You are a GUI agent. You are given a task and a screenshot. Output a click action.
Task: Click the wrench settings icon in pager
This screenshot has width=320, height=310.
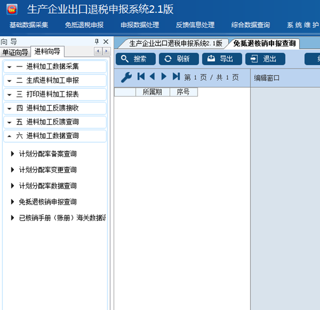(126, 77)
